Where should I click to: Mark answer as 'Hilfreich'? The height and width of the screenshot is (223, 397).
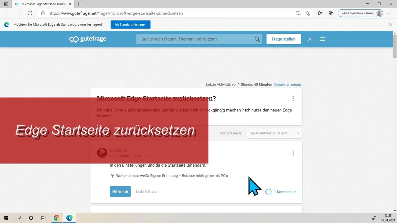pos(120,192)
